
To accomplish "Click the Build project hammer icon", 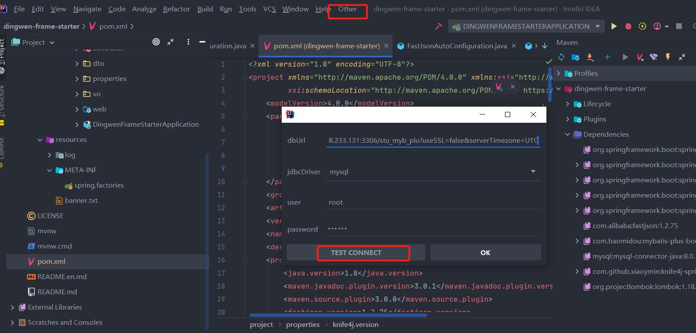I will coord(439,27).
